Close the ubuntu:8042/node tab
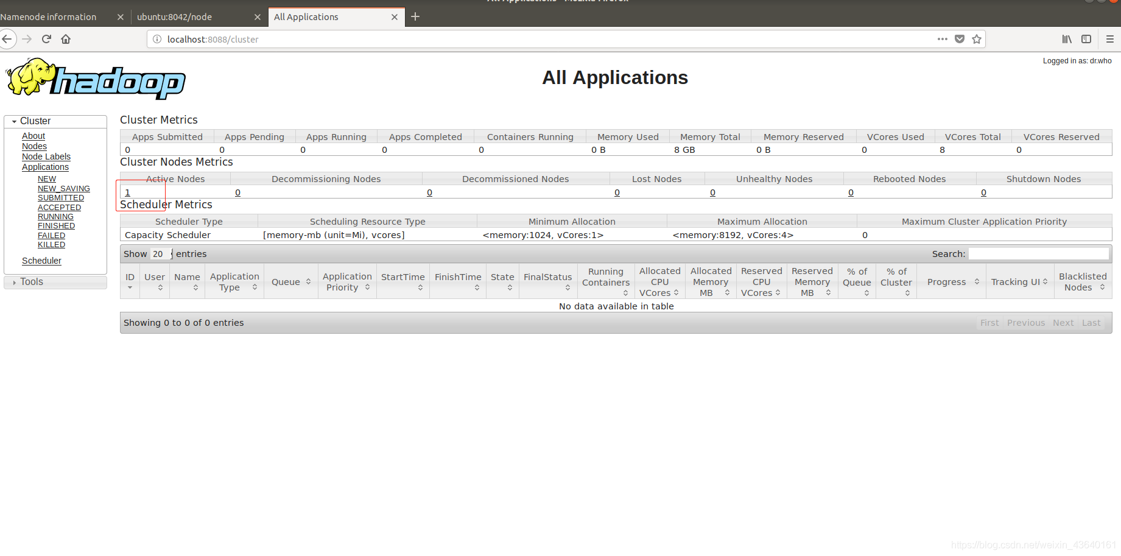This screenshot has height=556, width=1121. click(x=258, y=17)
